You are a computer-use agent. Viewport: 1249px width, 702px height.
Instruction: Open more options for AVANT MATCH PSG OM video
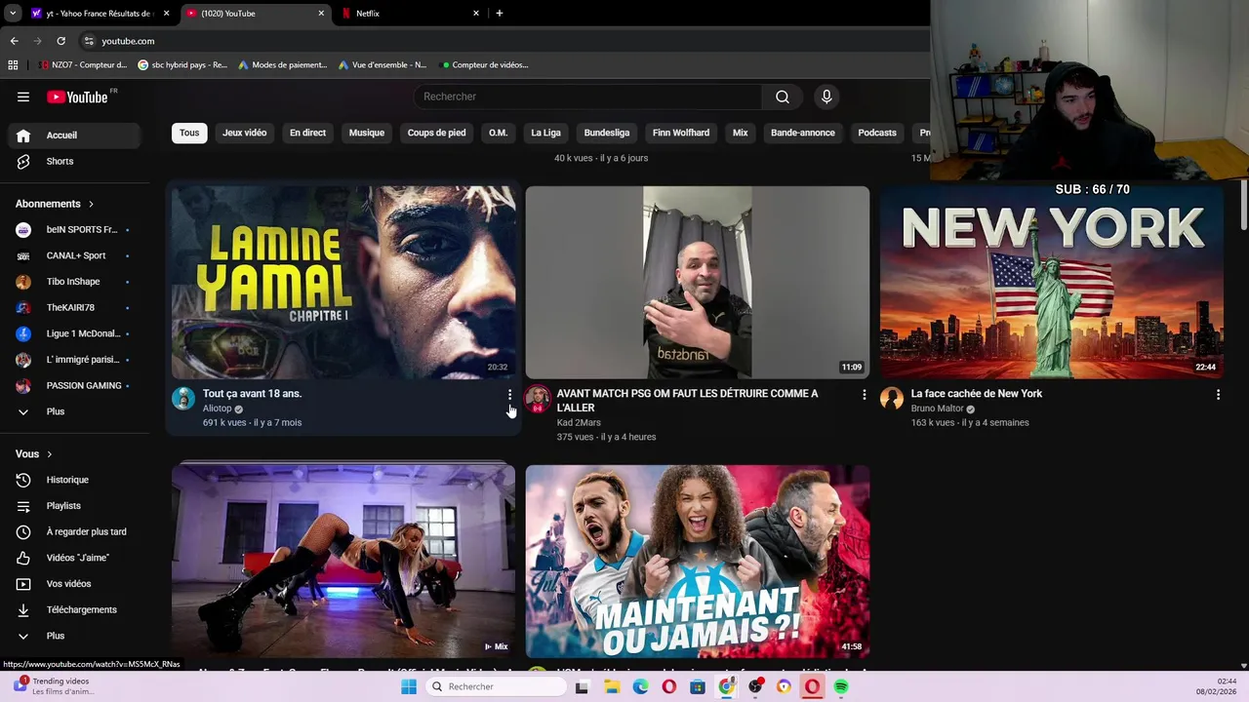point(864,395)
